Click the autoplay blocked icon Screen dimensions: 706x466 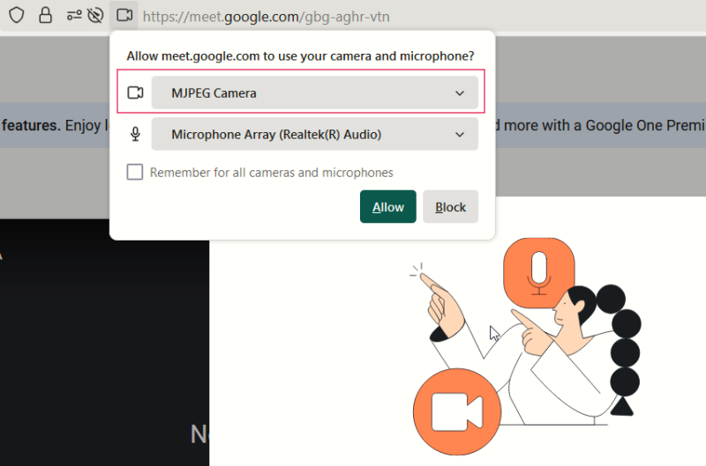coord(95,16)
